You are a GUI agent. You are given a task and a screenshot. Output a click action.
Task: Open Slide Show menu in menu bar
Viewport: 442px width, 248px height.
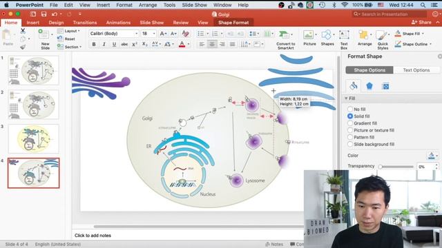[x=194, y=5]
